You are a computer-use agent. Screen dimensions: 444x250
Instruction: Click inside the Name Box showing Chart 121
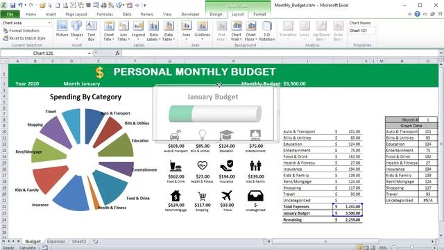coord(43,53)
